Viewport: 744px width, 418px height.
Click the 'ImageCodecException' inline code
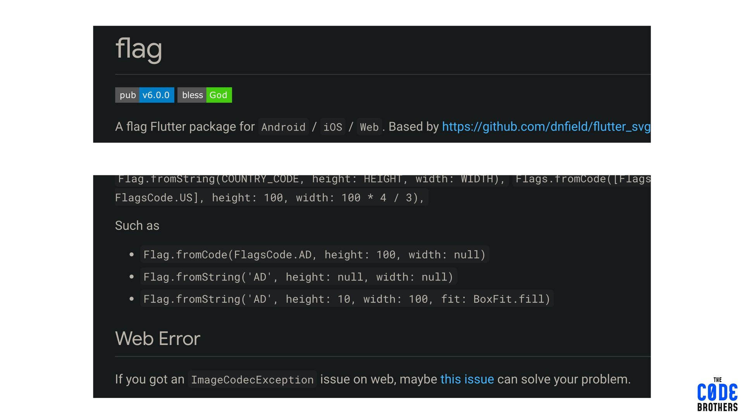[252, 380]
